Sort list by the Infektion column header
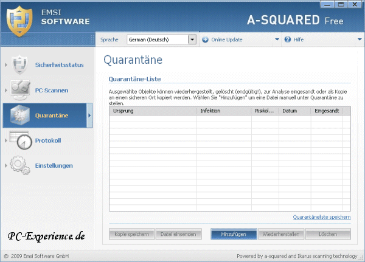The image size is (365, 262). coord(223,111)
